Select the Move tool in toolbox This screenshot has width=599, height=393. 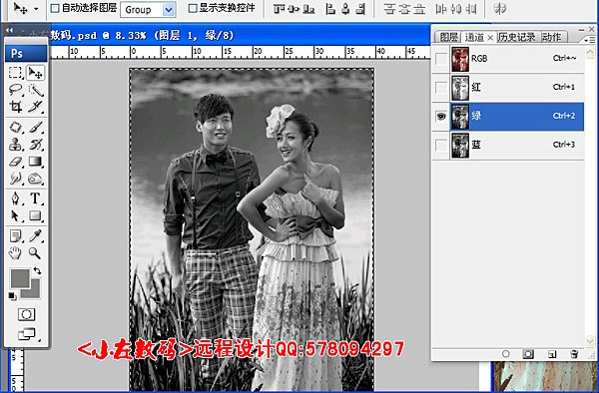(35, 73)
